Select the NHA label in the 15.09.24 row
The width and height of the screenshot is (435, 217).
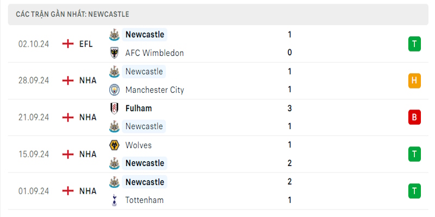[x=88, y=154]
